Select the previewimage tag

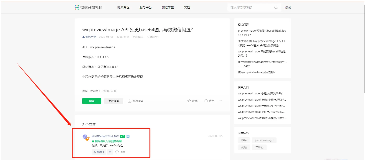[x=264, y=140]
